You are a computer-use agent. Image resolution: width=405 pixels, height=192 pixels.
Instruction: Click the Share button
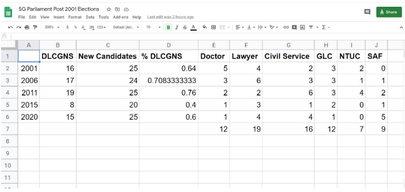tap(389, 12)
